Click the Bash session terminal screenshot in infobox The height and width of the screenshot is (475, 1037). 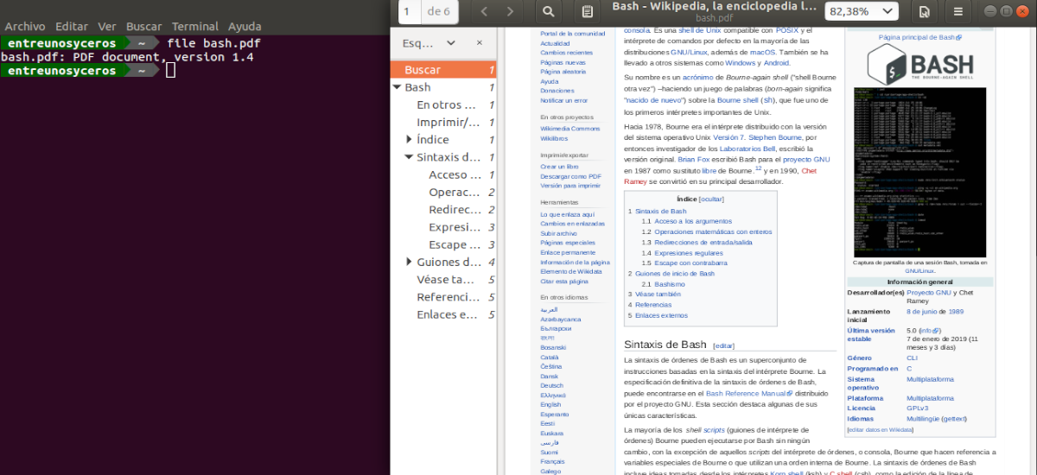pos(919,171)
